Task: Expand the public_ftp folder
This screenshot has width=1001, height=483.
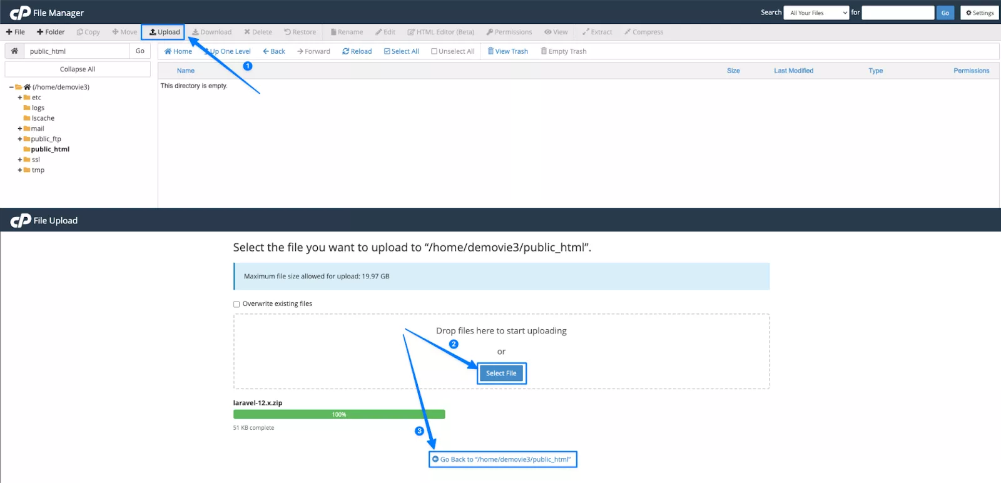Action: pos(19,139)
